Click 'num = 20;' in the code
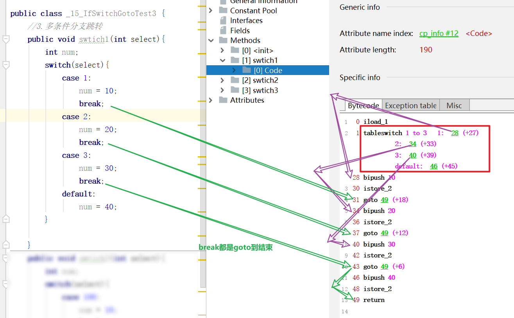The width and height of the screenshot is (514, 318). (x=98, y=129)
